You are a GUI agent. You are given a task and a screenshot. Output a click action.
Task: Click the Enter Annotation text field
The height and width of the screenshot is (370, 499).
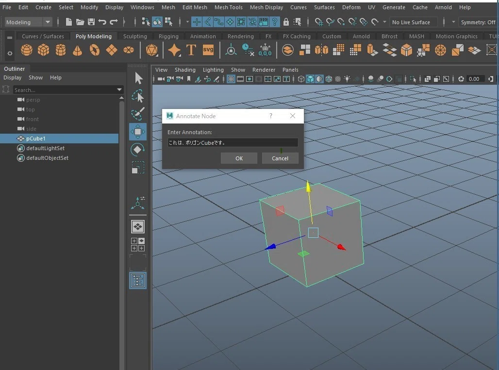click(x=233, y=142)
